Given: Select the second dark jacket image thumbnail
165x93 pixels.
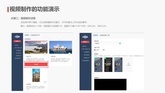Looking at the screenshot, I should (x=108, y=65).
